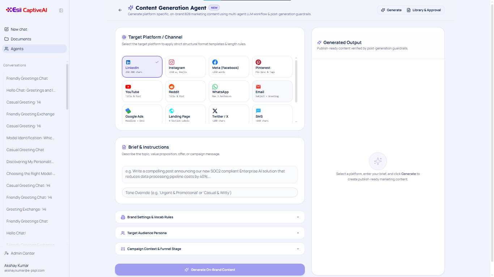Viewport: 494px width, 277px height.
Task: Expand Brand Settings & Vocab Rules section
Action: tap(210, 217)
